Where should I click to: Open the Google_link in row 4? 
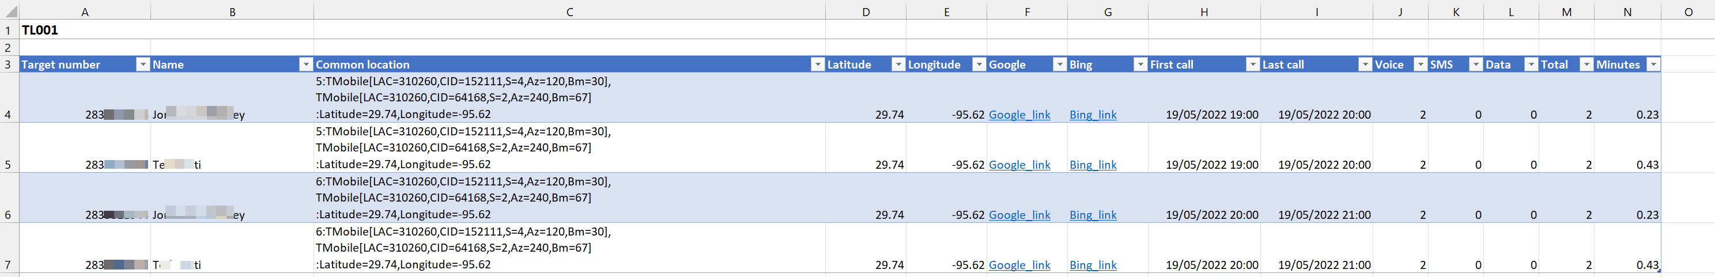click(x=1019, y=115)
